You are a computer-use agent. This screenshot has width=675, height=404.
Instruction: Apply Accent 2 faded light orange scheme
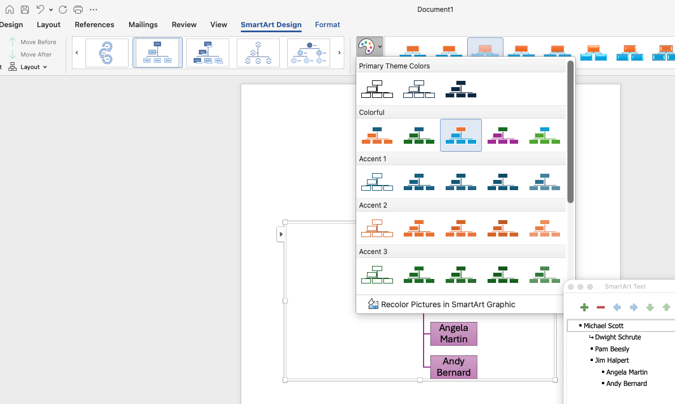(545, 229)
